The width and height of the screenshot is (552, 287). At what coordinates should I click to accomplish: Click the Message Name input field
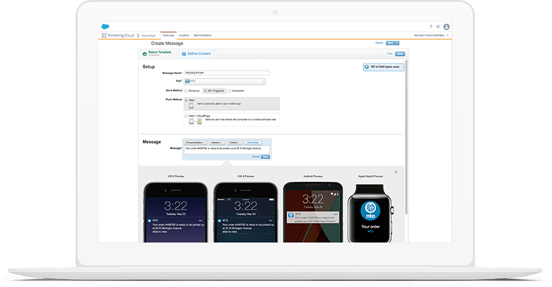click(227, 73)
